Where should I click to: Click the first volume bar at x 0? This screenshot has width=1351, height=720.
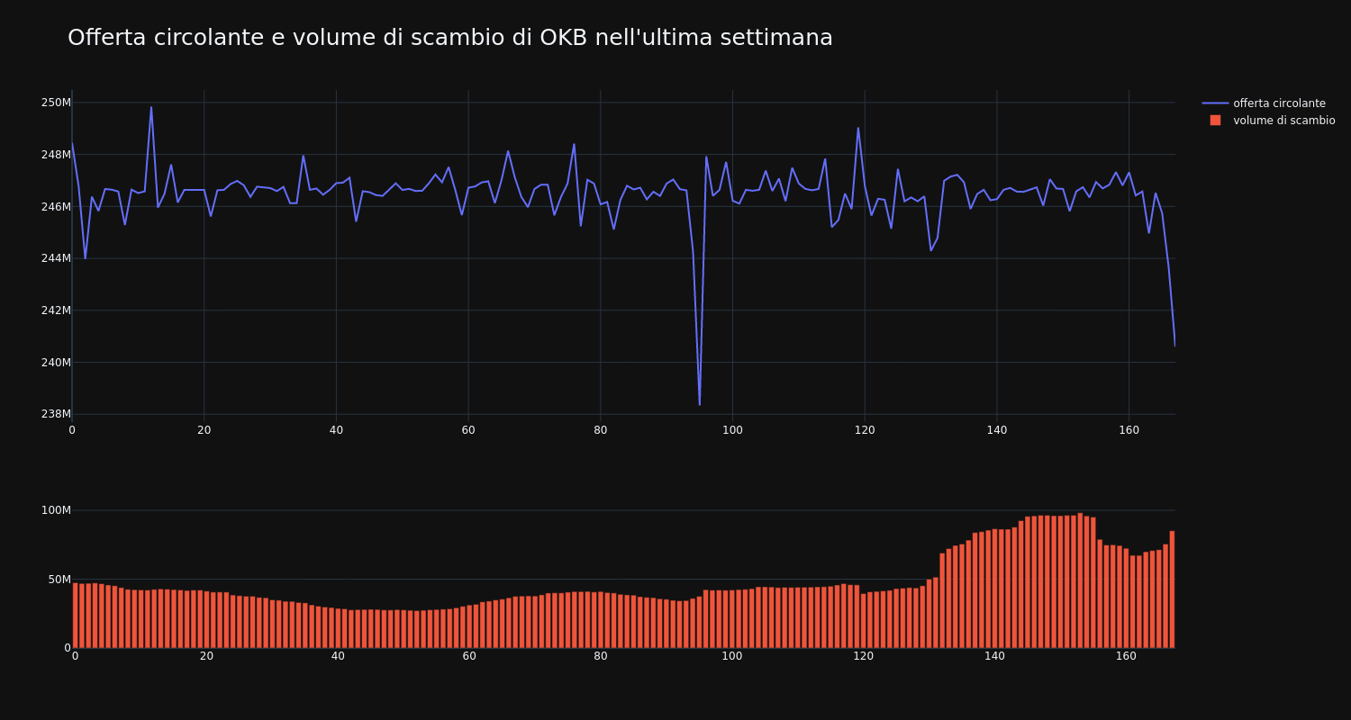point(75,616)
